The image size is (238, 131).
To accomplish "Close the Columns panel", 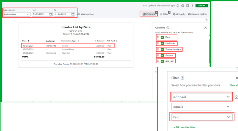I will 205,28.
